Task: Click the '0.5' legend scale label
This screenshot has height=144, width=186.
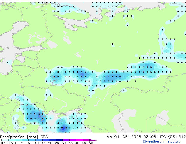Action: [10, 143]
